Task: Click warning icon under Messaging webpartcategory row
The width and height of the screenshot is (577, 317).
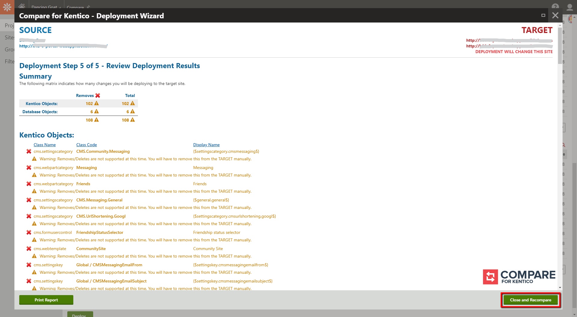Action: (x=34, y=175)
